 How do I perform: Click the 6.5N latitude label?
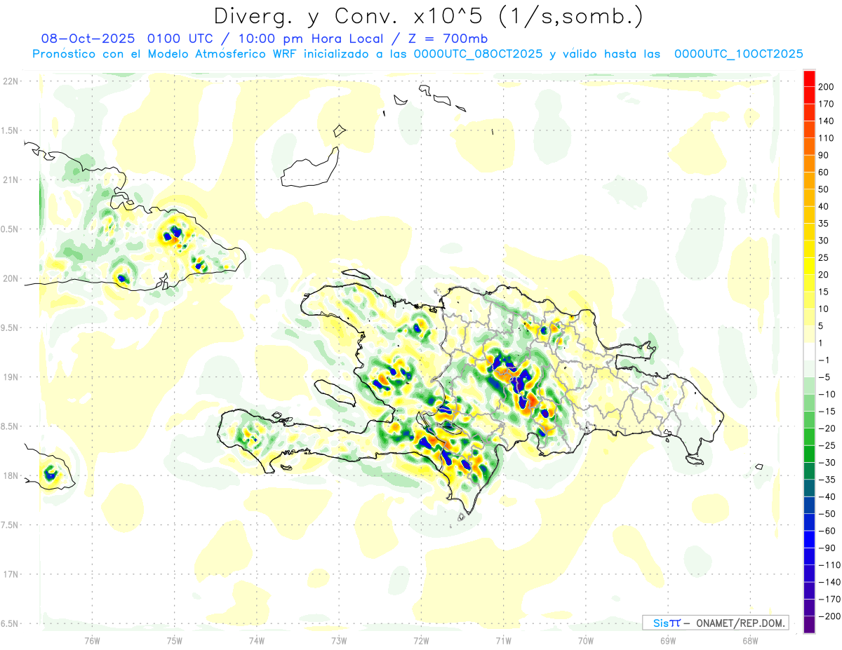point(10,623)
